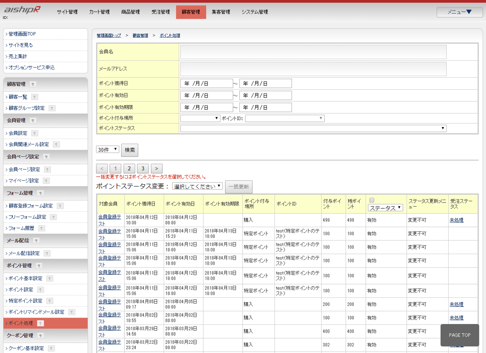Go to page 3 of results

[x=143, y=169]
